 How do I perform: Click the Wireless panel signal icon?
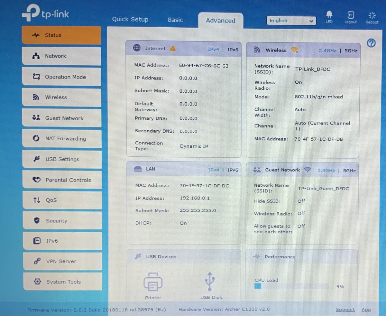[257, 50]
